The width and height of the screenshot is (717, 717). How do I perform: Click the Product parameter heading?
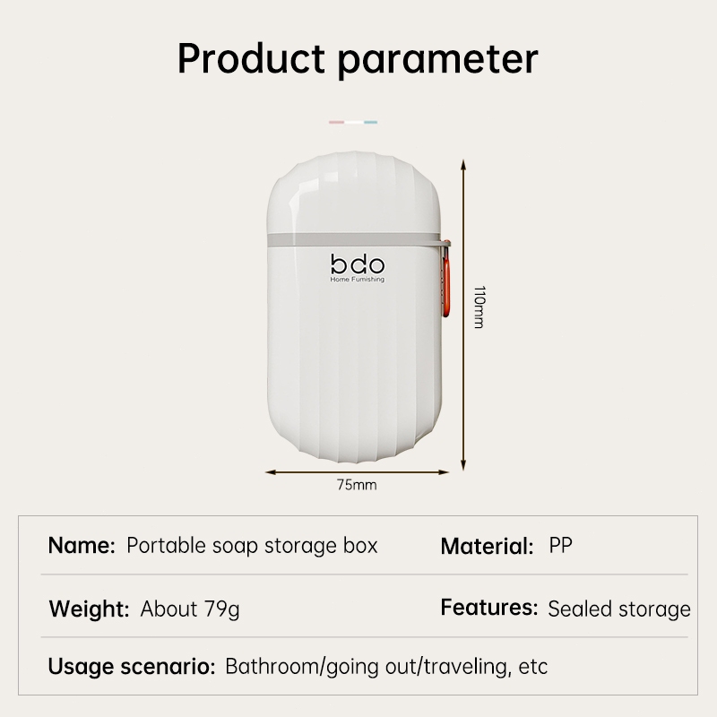[x=358, y=58]
